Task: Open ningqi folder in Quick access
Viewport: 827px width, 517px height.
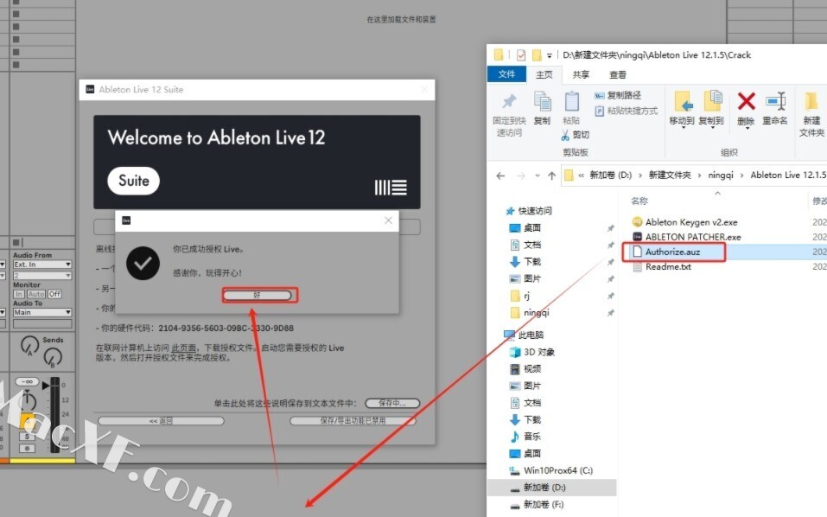Action: click(x=530, y=313)
